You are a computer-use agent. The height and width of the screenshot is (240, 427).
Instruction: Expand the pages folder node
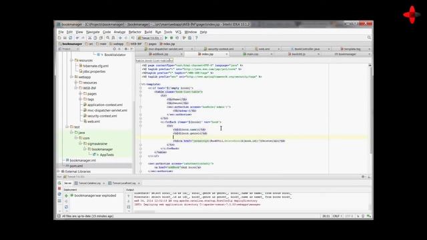tap(81, 93)
